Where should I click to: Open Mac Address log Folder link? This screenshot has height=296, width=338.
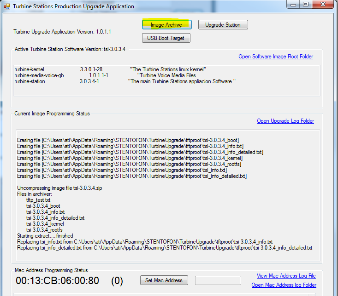284,285
